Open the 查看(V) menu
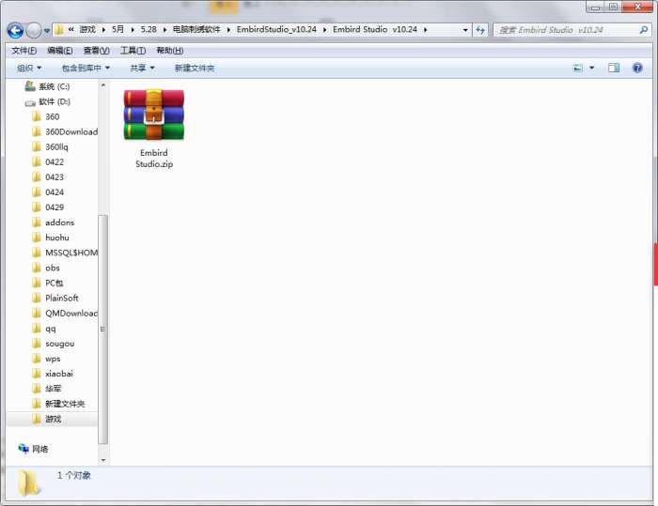 point(96,51)
